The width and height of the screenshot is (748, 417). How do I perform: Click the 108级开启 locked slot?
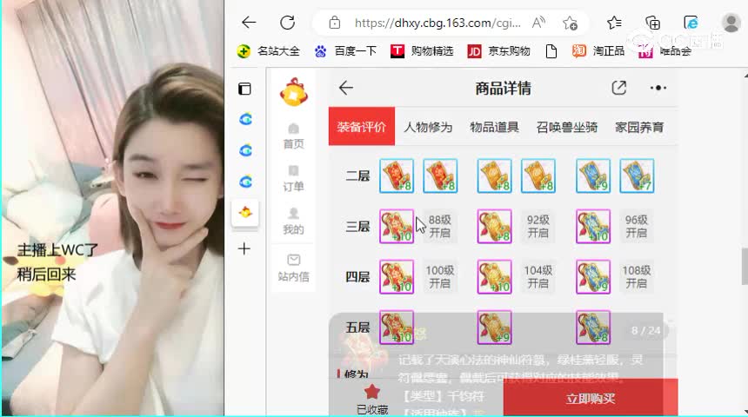click(x=637, y=277)
